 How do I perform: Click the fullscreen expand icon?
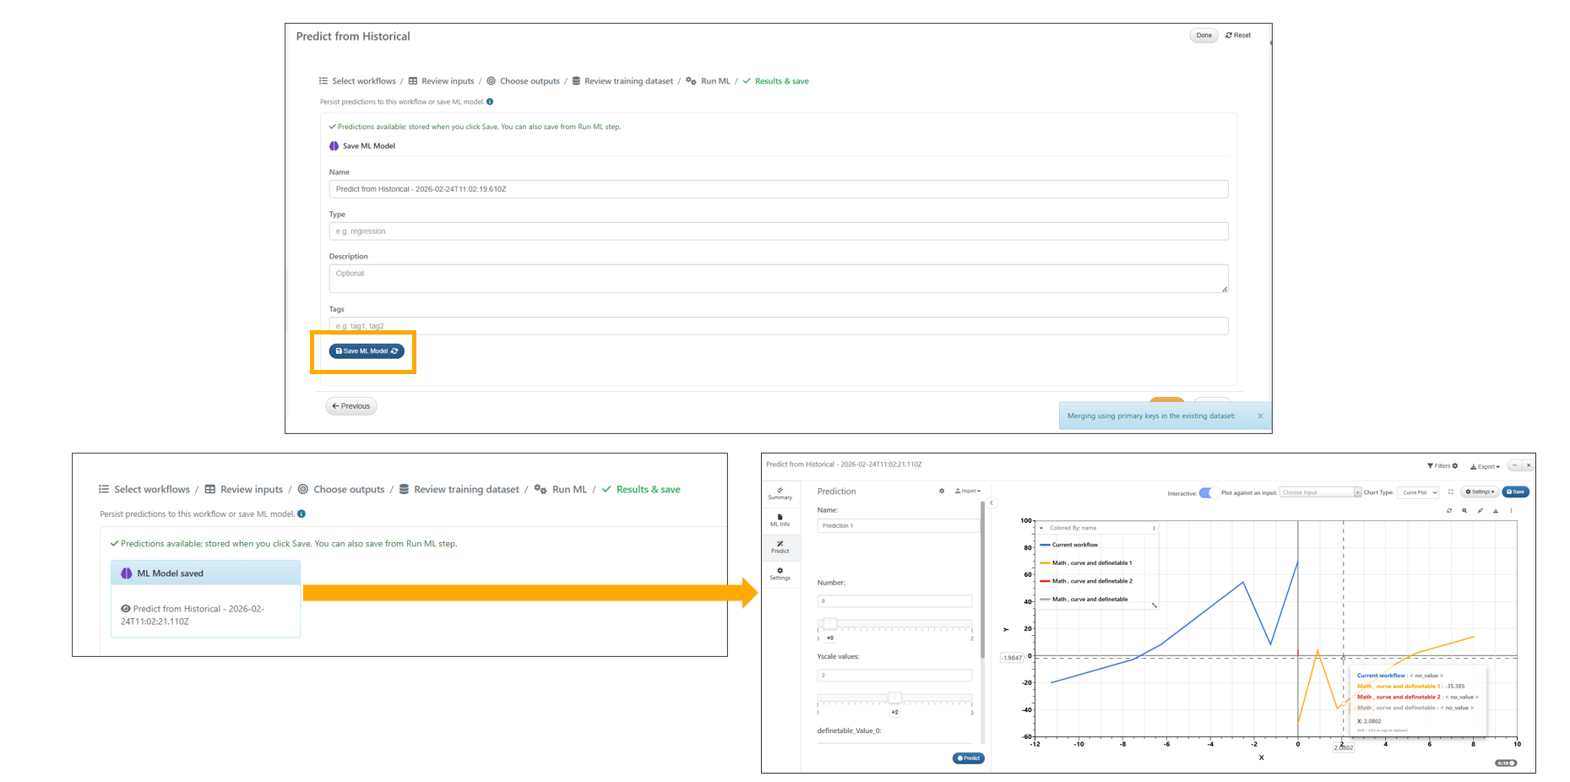(1451, 492)
